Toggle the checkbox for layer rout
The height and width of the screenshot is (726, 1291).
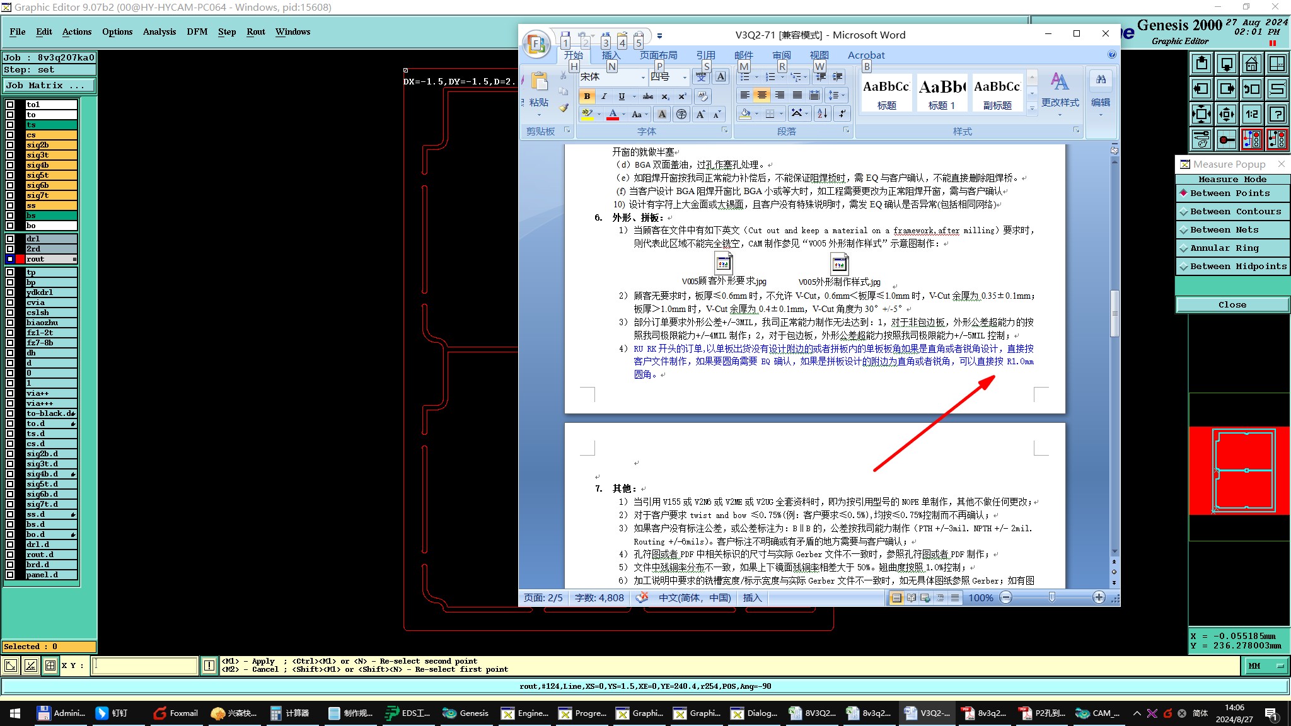tap(10, 259)
